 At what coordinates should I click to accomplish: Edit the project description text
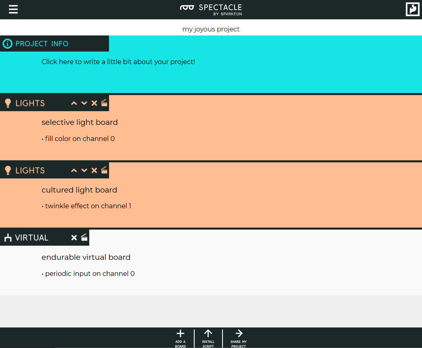point(118,62)
